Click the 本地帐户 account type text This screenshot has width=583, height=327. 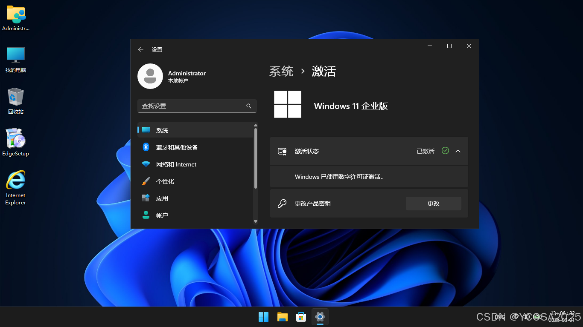(x=178, y=80)
